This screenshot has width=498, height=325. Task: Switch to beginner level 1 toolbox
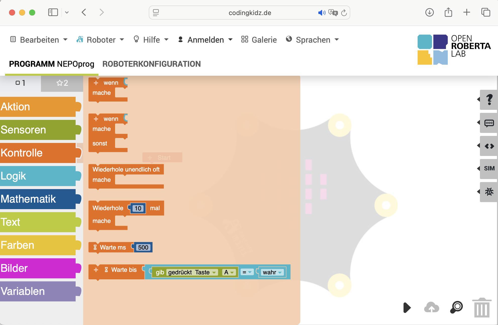20,83
